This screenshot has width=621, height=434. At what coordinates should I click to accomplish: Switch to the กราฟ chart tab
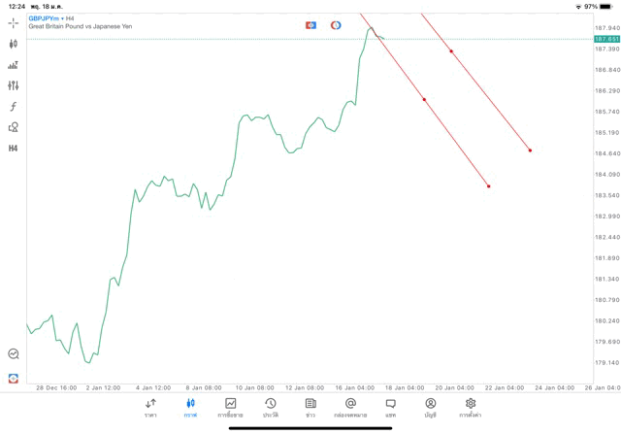click(190, 408)
